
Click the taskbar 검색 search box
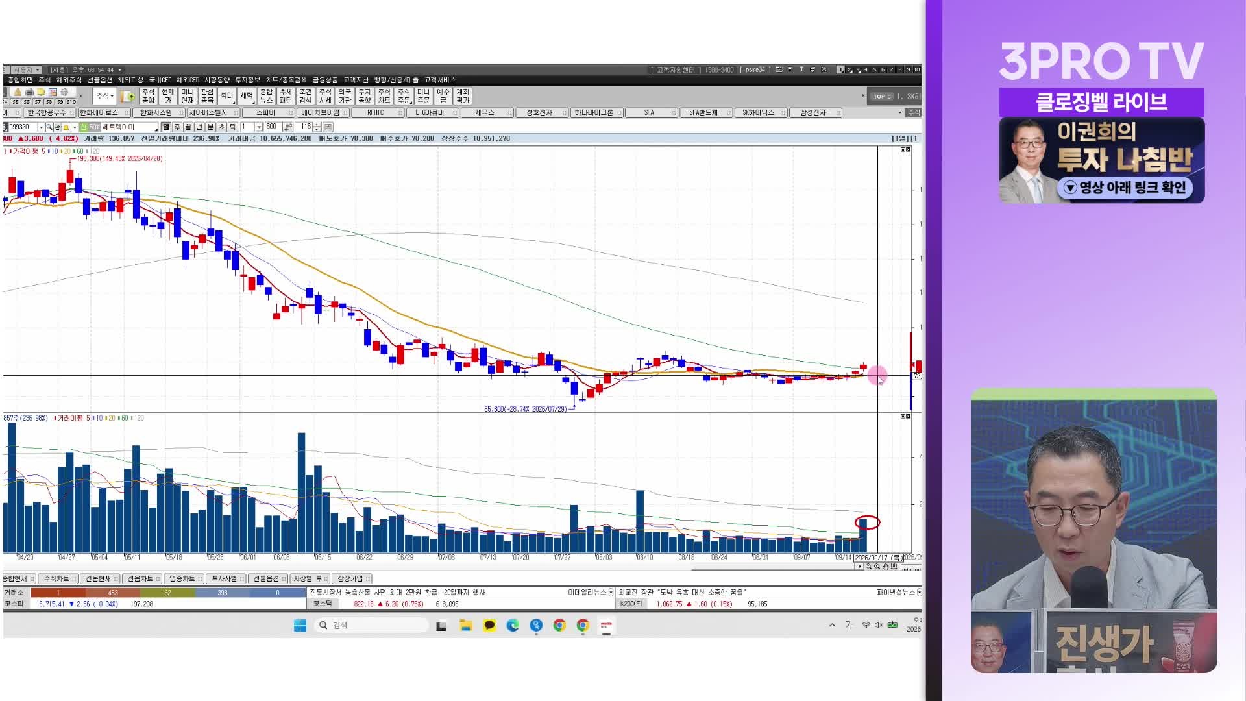[x=371, y=625]
